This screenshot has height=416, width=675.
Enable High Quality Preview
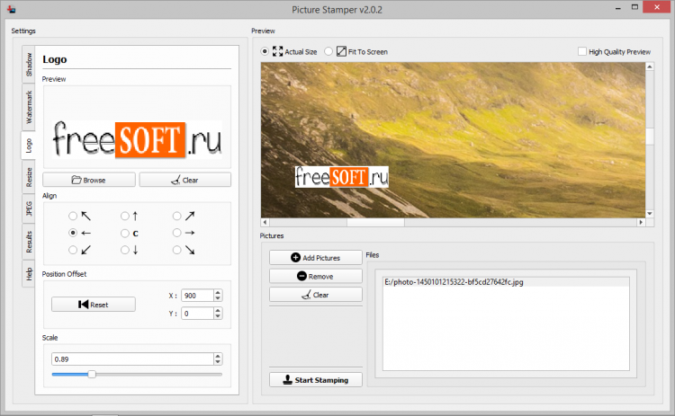tap(582, 51)
